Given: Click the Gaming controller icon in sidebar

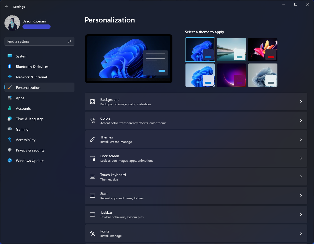Looking at the screenshot, I should point(10,129).
